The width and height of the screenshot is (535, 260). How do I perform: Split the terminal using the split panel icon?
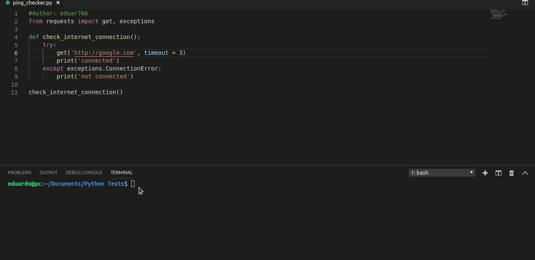click(x=498, y=173)
